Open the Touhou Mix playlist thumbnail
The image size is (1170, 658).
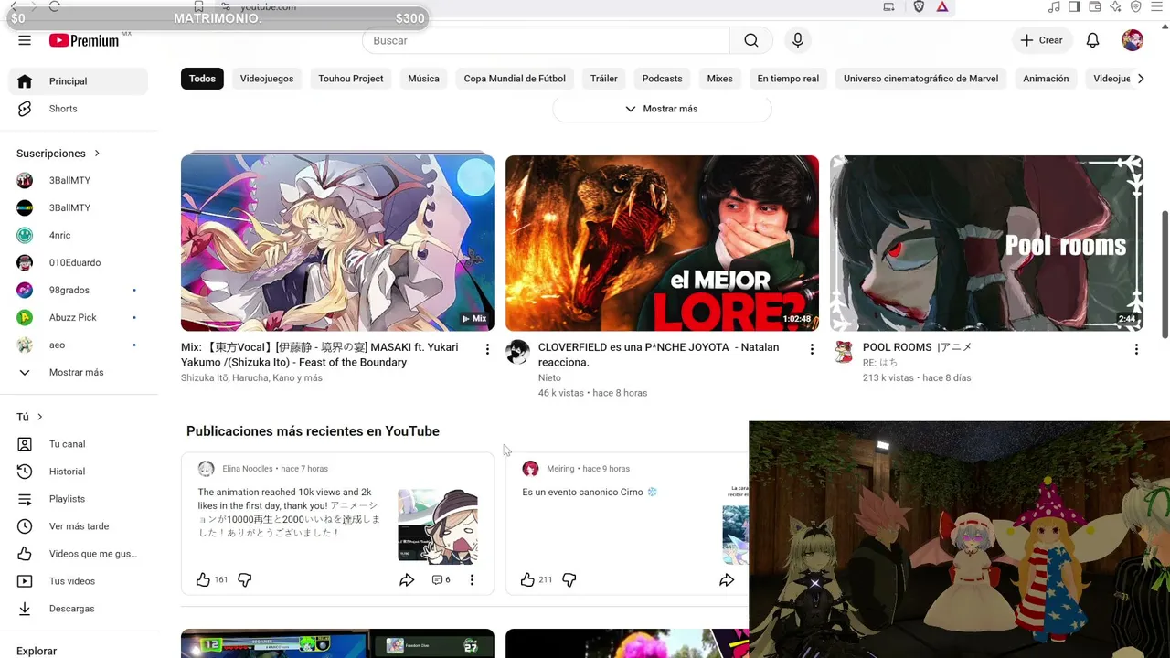coord(337,243)
